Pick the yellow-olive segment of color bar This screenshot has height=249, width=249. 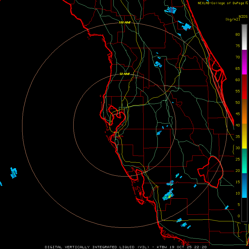(x=244, y=136)
